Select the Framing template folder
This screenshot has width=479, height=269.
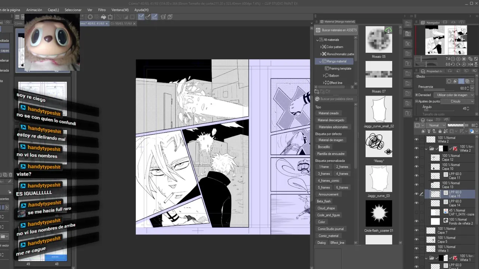[338, 68]
